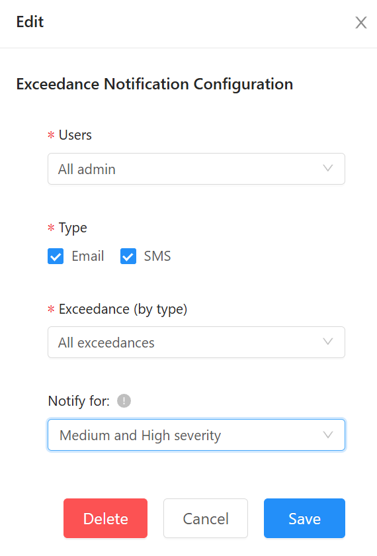Image resolution: width=377 pixels, height=556 pixels.
Task: Open the Medium and High severity selector
Action: coord(196,435)
